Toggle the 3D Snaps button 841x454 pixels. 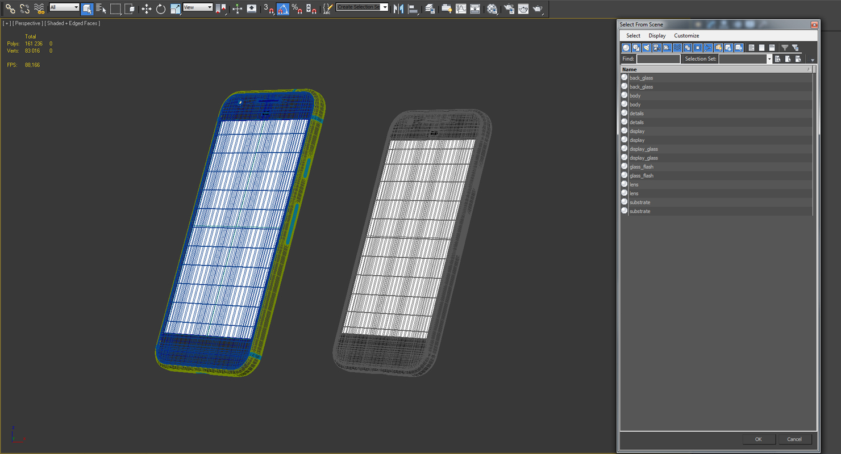(269, 9)
